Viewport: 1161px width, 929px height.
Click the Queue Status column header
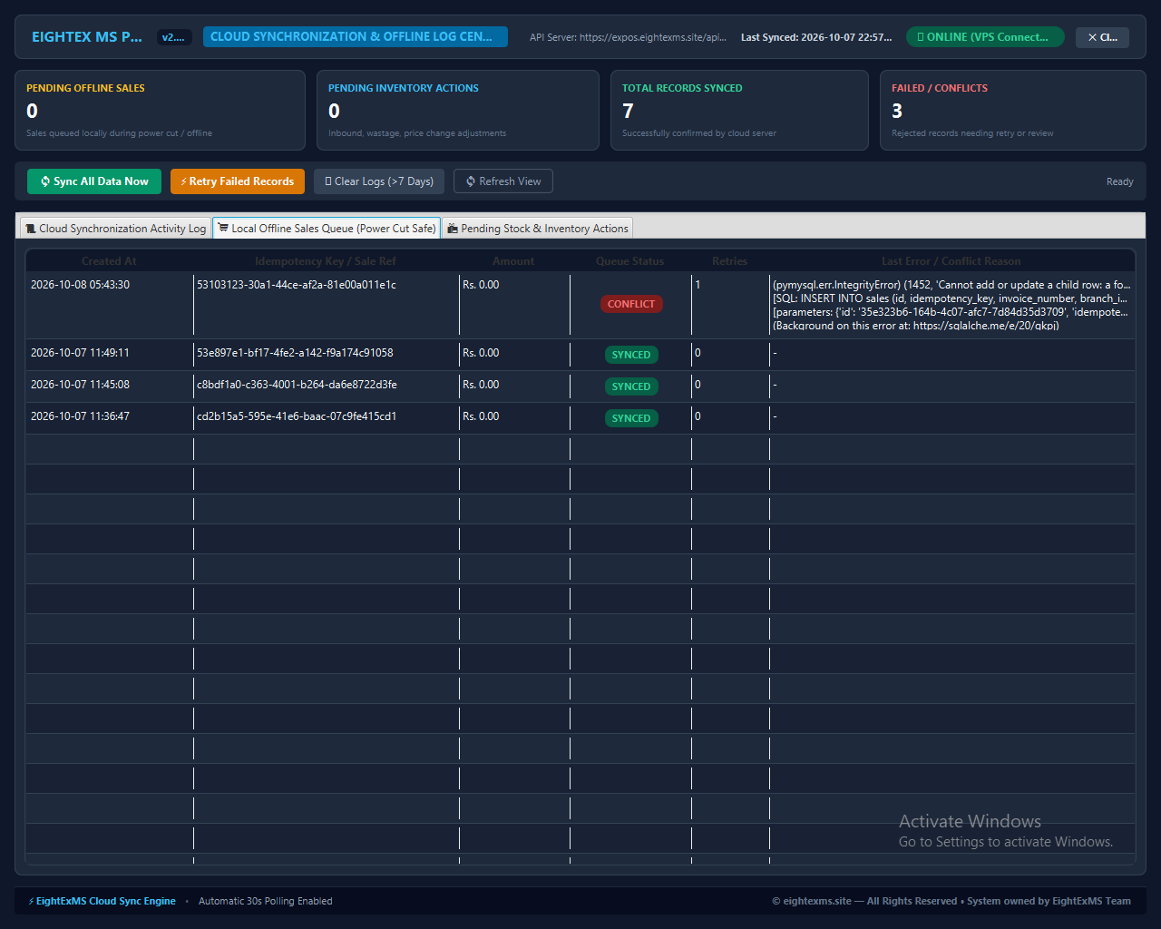pos(630,261)
